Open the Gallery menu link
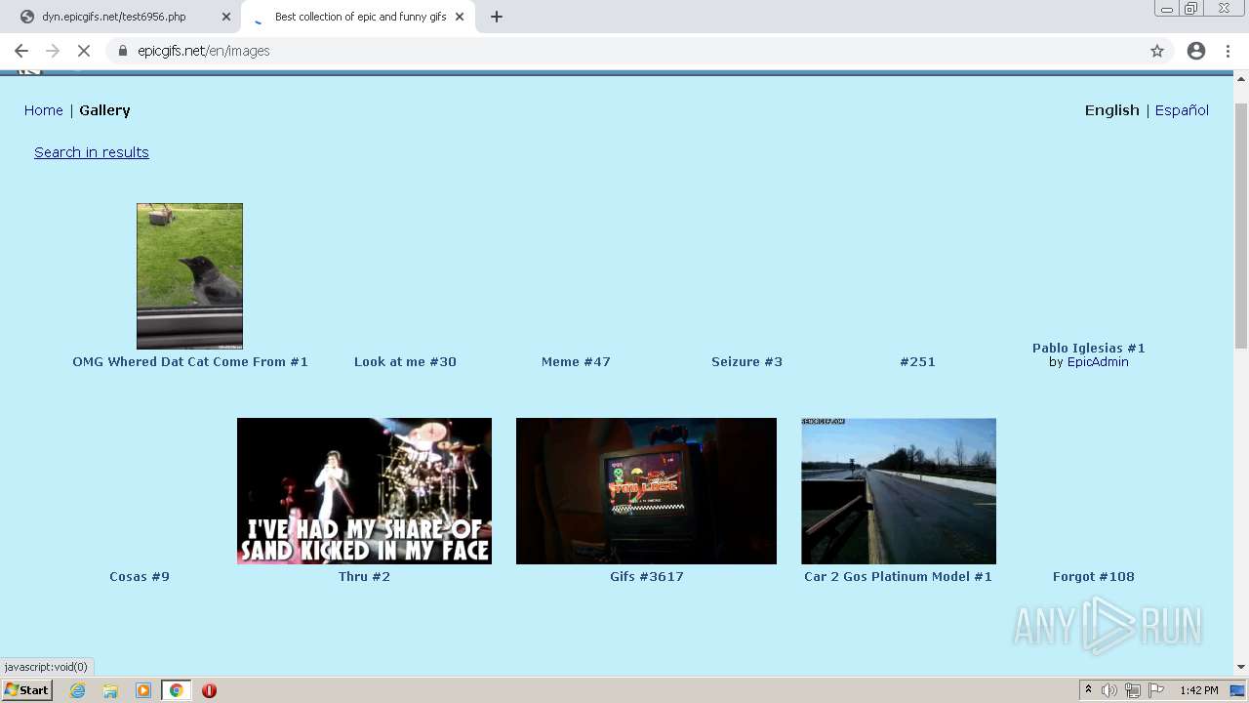Image resolution: width=1249 pixels, height=703 pixels. pyautogui.click(x=104, y=110)
